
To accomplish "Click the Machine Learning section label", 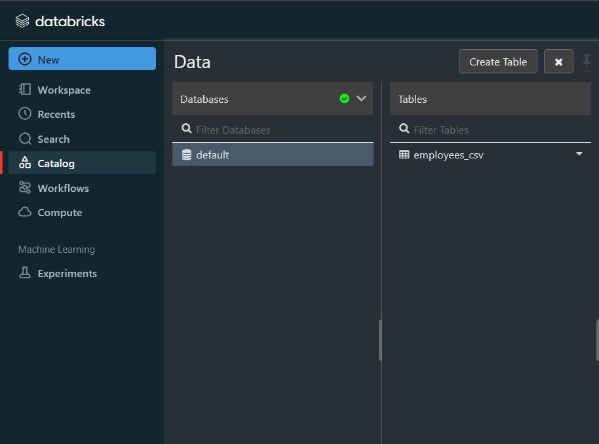I will 56,250.
